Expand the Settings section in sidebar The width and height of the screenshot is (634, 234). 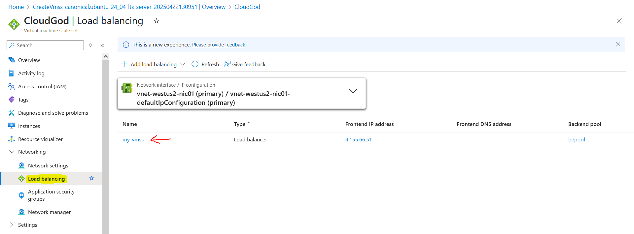click(12, 225)
